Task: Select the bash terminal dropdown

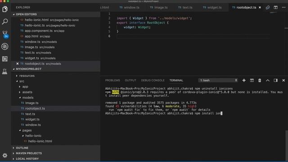Action: (x=218, y=80)
